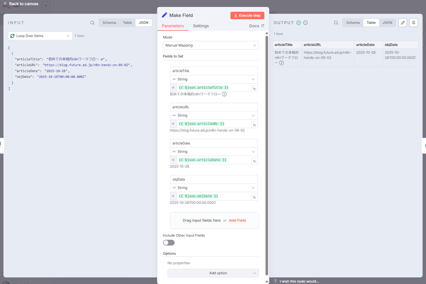Switch INPUT view to Schema
This screenshot has height=284, width=426.
109,23
